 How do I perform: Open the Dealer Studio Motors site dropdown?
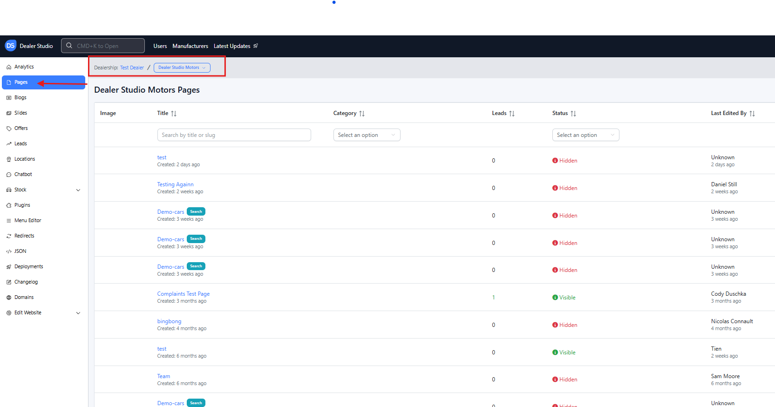point(182,68)
